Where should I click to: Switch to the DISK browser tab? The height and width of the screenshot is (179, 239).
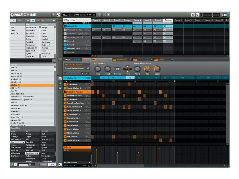[x=20, y=20]
